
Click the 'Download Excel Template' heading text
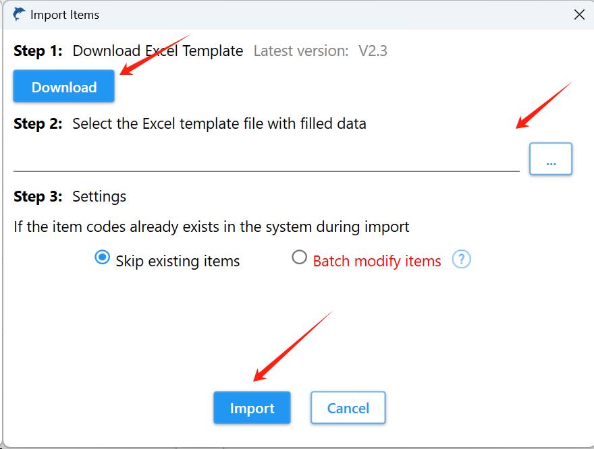[157, 51]
